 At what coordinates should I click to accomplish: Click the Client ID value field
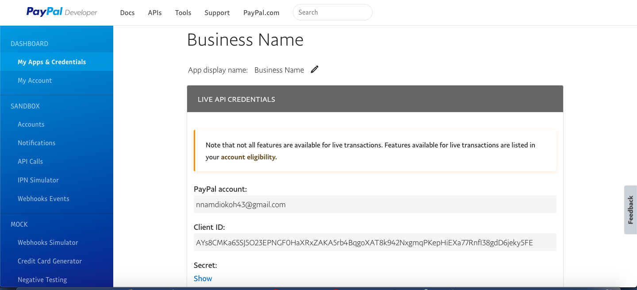point(375,242)
